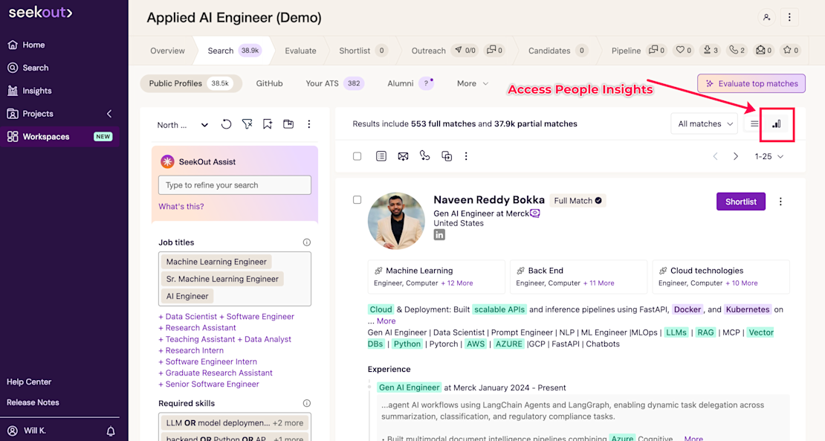This screenshot has height=441, width=825.
Task: Open the results toolbar three-dot menu
Action: point(466,156)
